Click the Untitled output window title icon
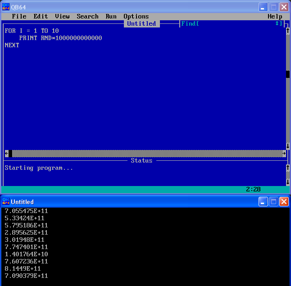Viewport: 291px width, 286px height. click(x=6, y=201)
